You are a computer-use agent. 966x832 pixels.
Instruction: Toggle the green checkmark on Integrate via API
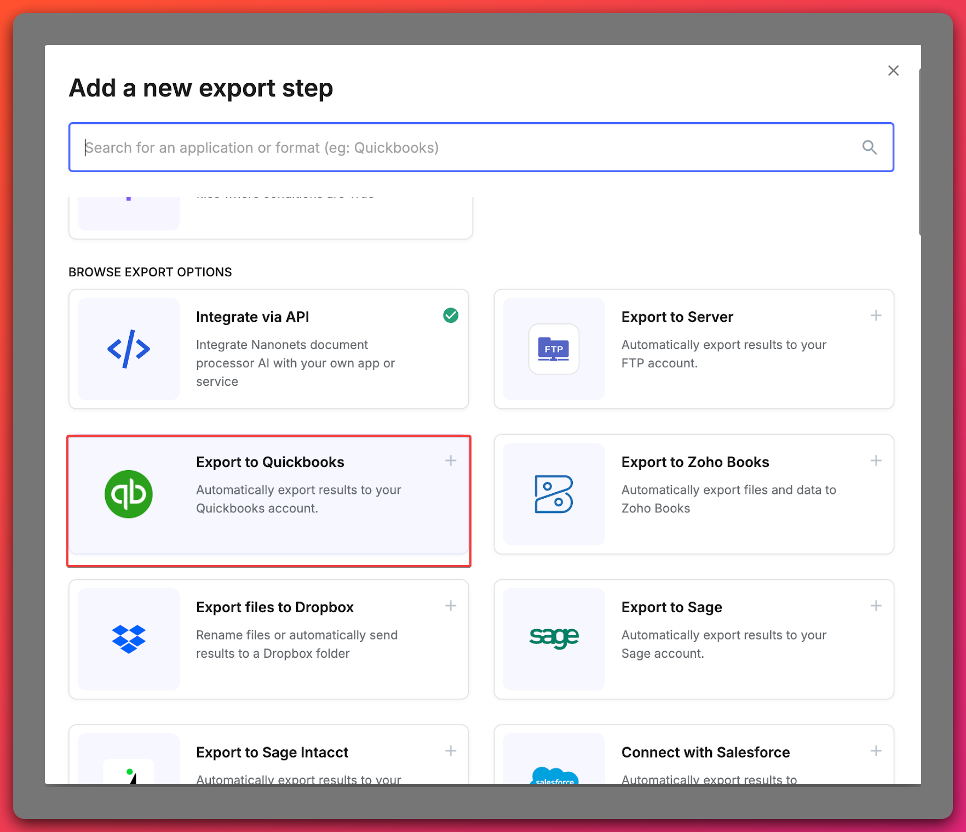pyautogui.click(x=451, y=315)
